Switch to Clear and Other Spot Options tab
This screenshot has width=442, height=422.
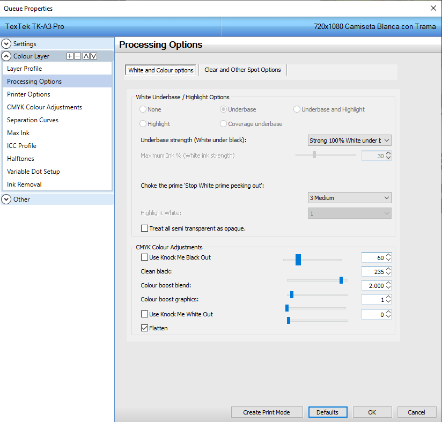[242, 70]
